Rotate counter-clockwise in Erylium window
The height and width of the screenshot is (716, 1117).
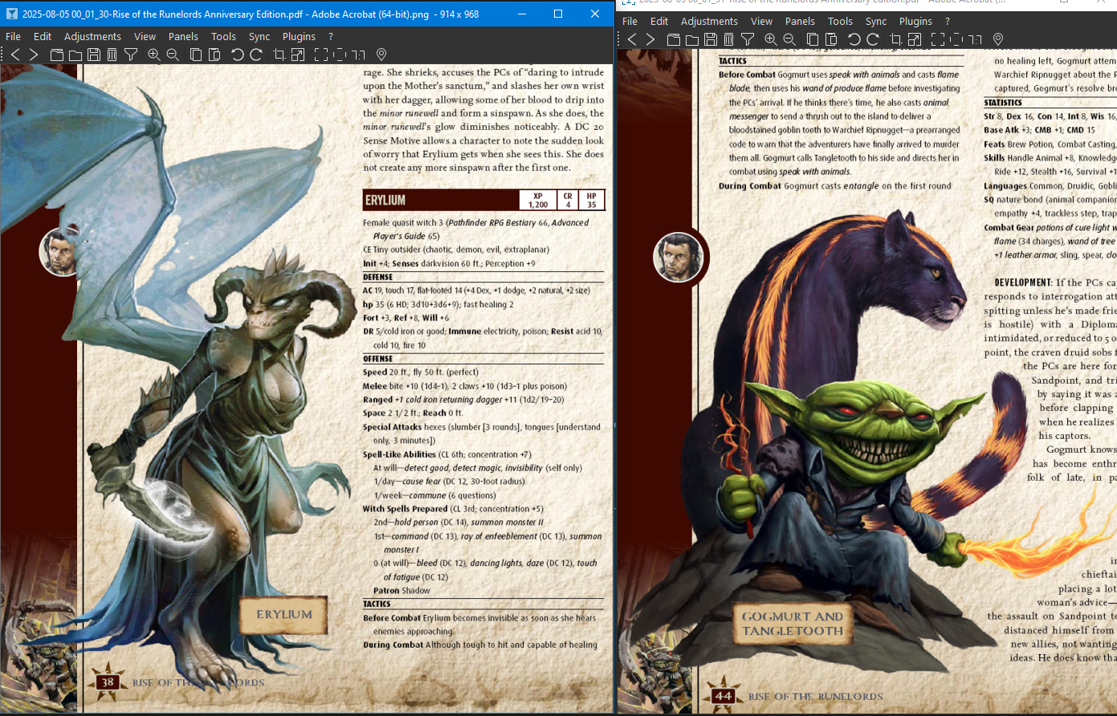coord(238,55)
